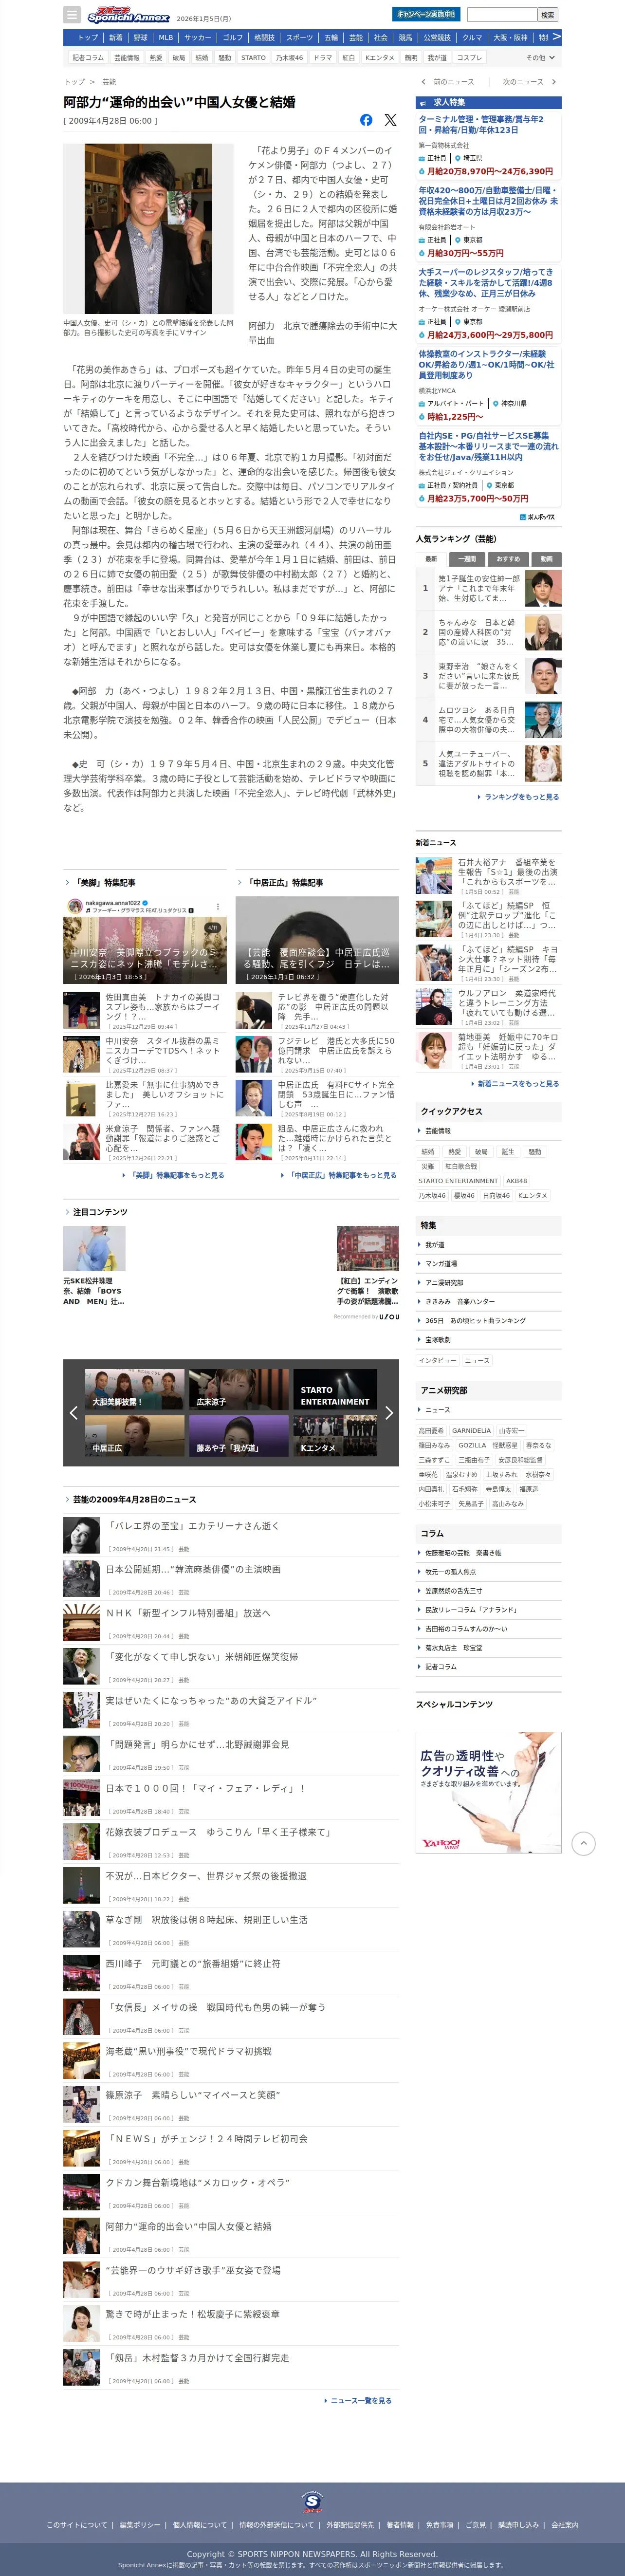Expand 牧元一の孤人焦点 column entry

point(488,1572)
